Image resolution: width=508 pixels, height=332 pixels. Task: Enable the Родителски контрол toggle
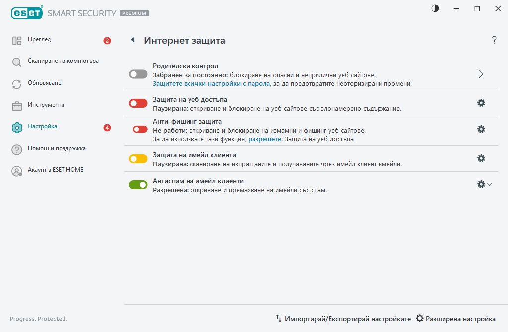click(138, 74)
